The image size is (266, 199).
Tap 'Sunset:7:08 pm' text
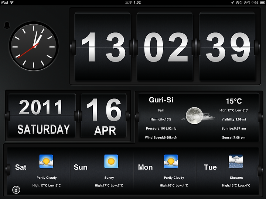(233, 137)
